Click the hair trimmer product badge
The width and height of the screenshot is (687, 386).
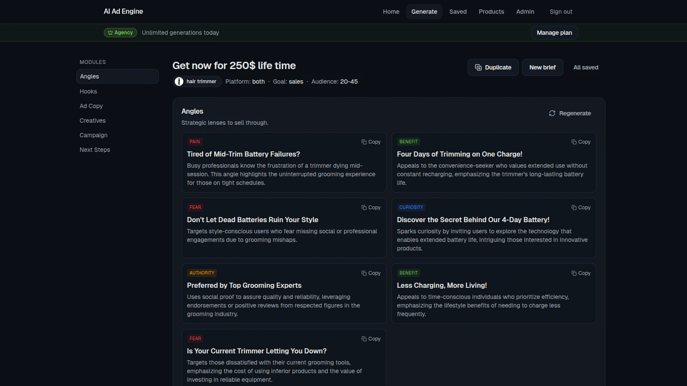click(197, 81)
